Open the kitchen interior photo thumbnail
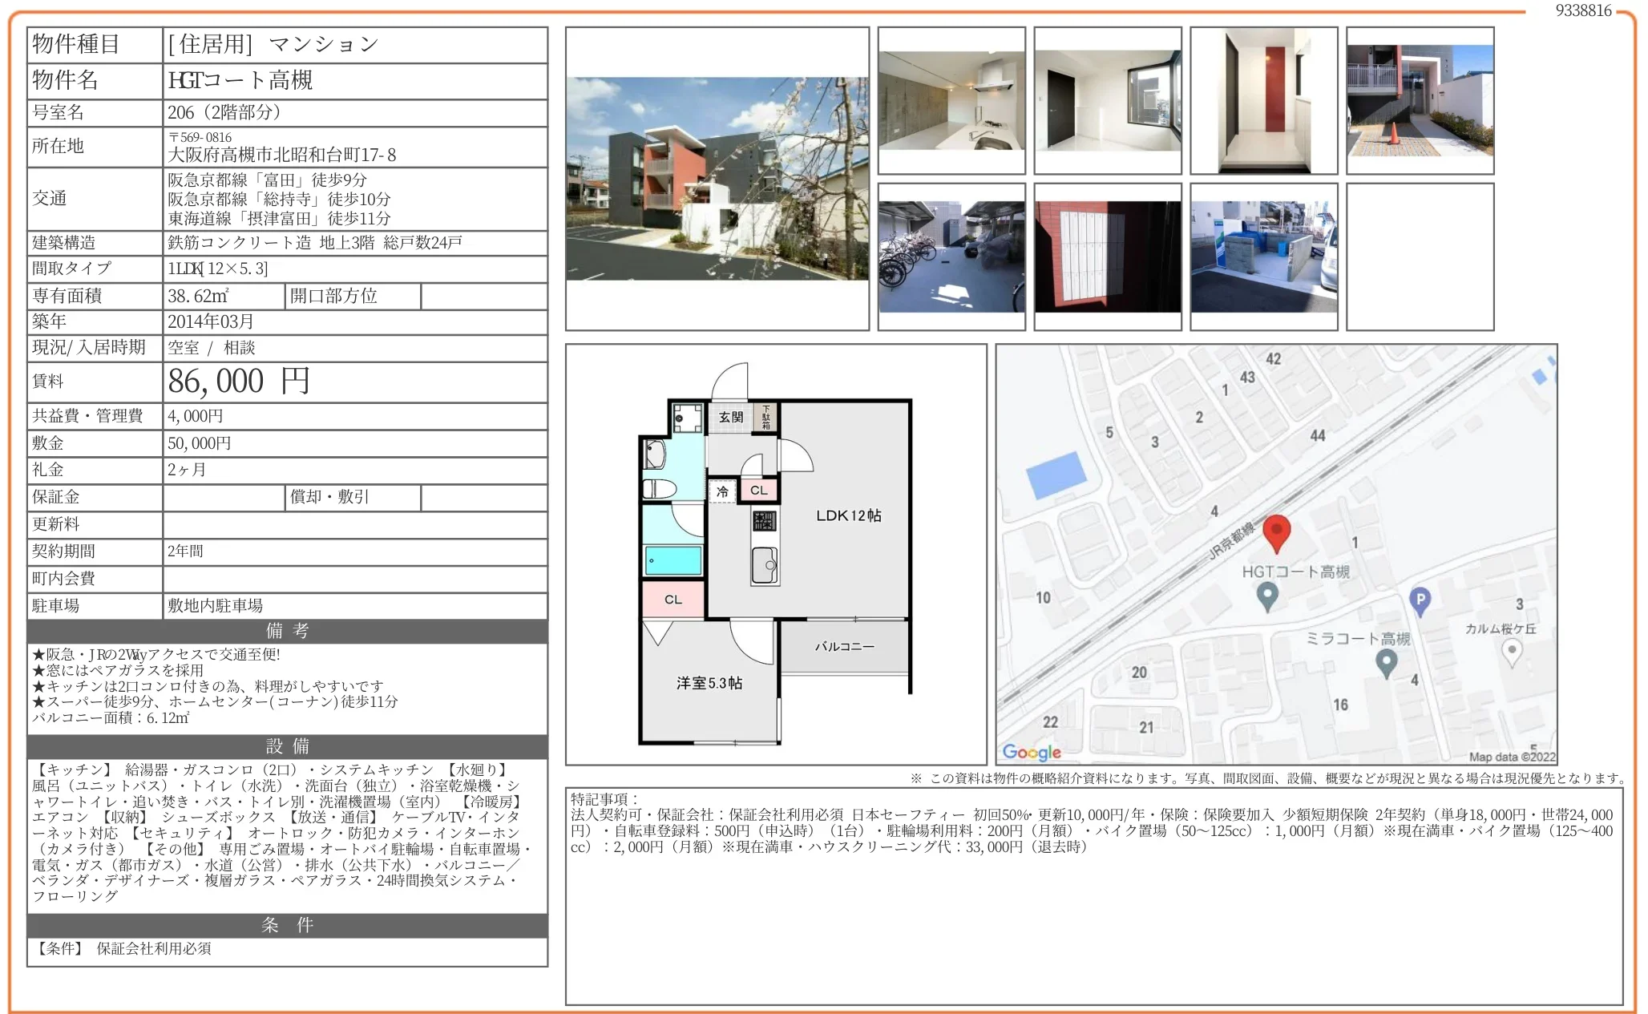1648x1014 pixels. point(951,101)
